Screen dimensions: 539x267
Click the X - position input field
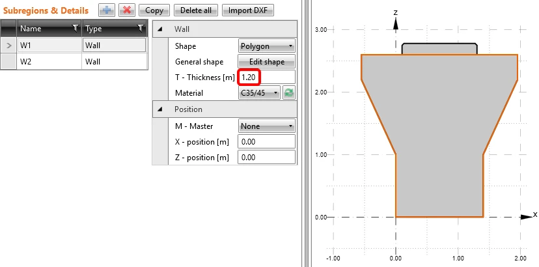[266, 142]
